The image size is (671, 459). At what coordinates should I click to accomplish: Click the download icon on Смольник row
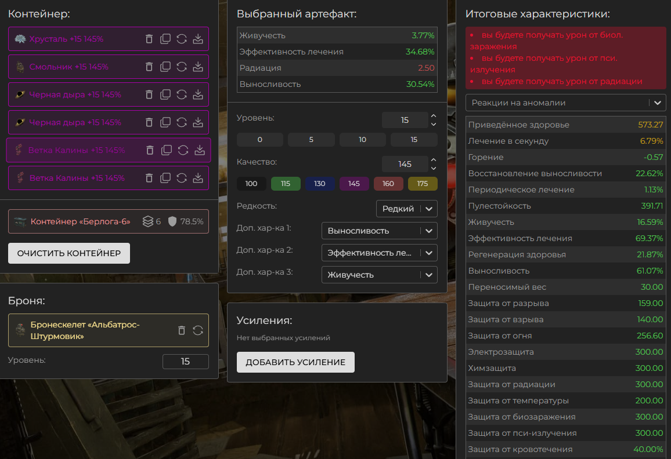coord(198,67)
